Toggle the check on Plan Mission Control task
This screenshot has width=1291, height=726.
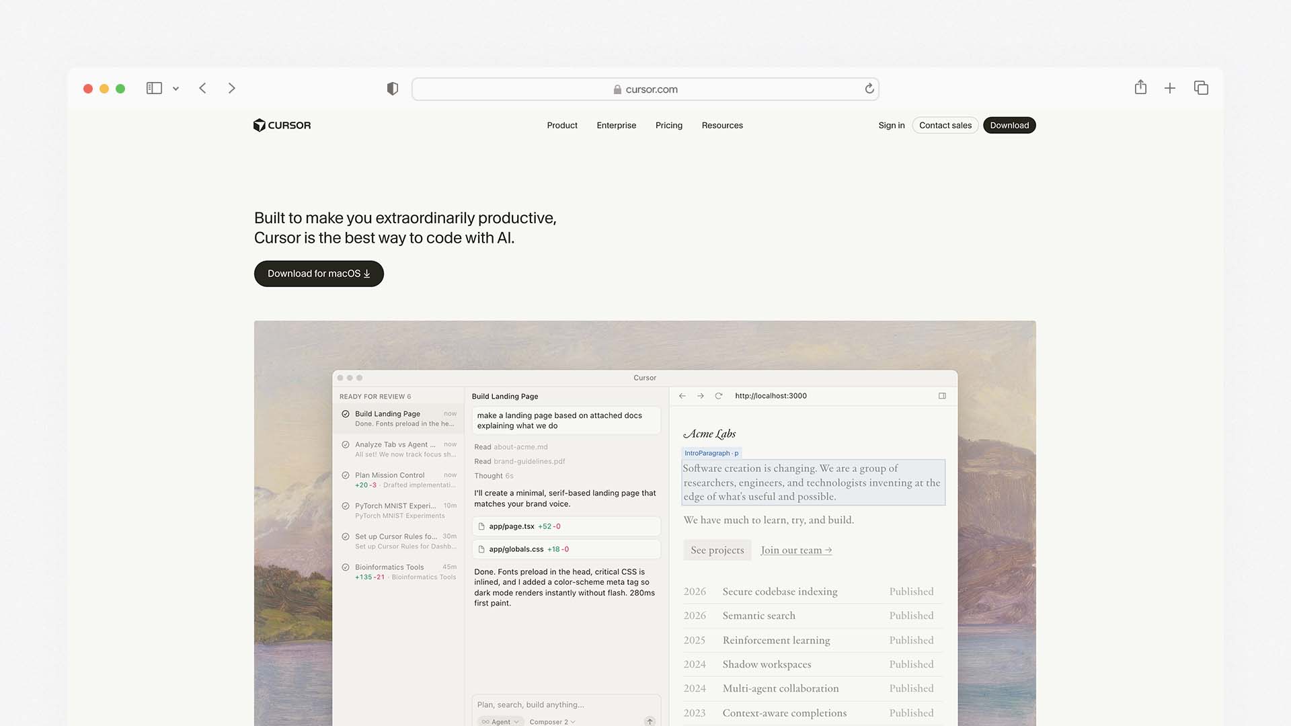pyautogui.click(x=346, y=475)
